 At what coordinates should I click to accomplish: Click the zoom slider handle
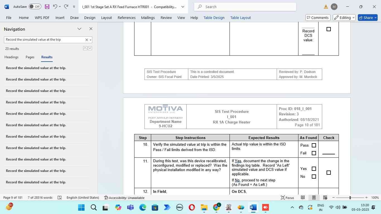350,198
